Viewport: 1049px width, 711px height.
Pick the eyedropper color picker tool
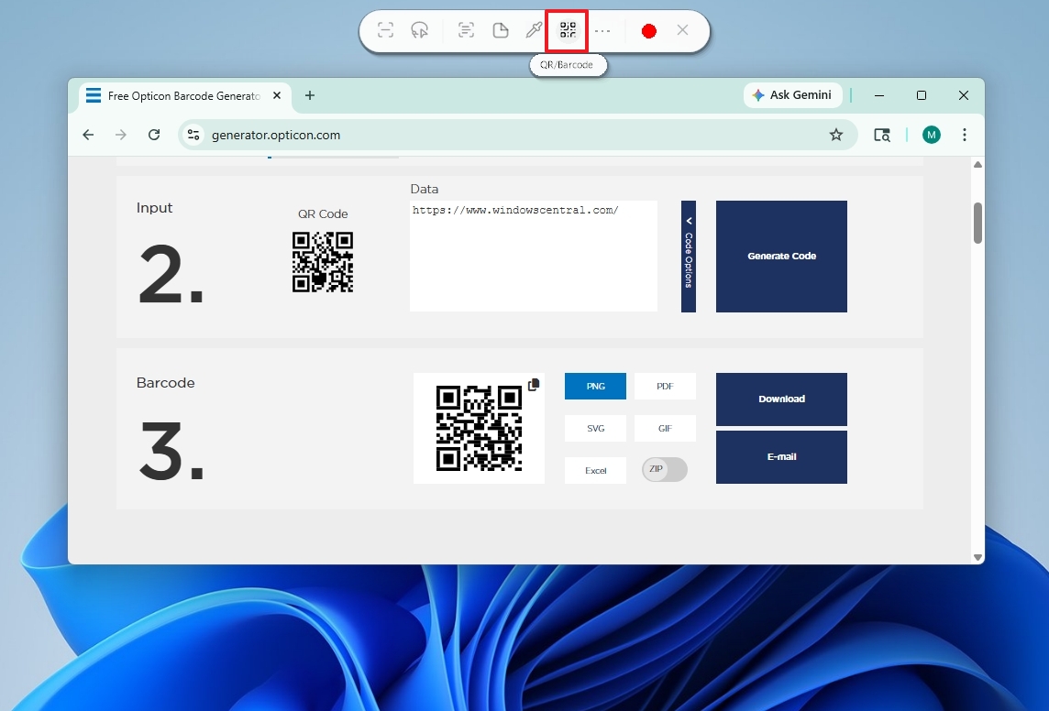[x=534, y=30]
